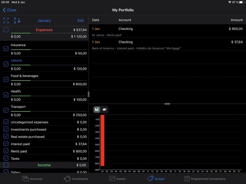The image size is (246, 184).
Task: Tap the Uncategorized expenses label
Action: point(29,122)
